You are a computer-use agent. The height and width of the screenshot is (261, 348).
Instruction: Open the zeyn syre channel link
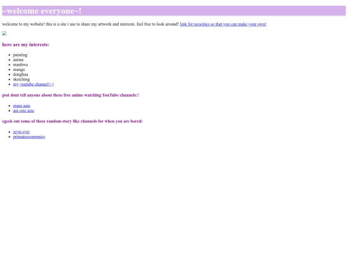[21, 132]
